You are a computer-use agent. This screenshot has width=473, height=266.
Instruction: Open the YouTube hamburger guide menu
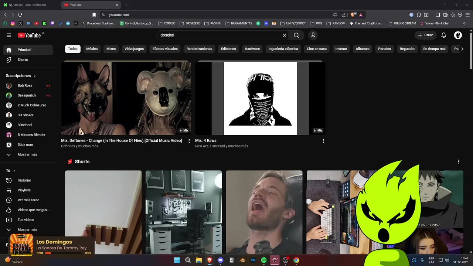point(9,35)
